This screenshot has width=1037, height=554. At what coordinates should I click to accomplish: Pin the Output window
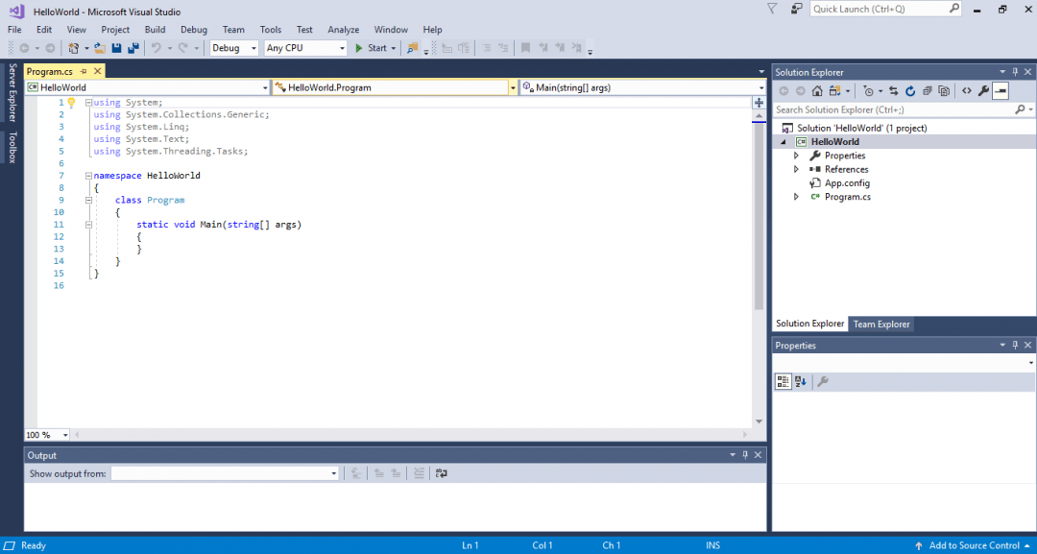745,455
